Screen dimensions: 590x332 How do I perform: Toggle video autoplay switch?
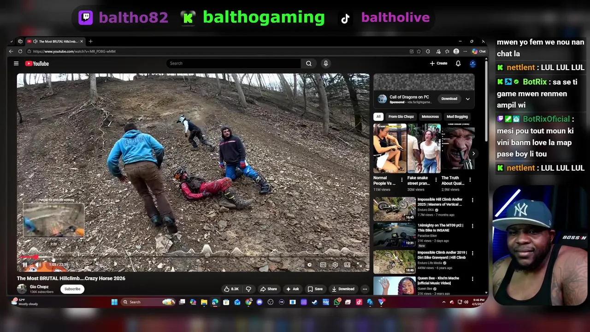[x=309, y=265]
